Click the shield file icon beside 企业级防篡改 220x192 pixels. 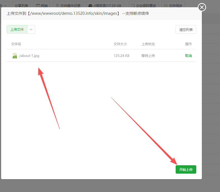click(x=133, y=6)
